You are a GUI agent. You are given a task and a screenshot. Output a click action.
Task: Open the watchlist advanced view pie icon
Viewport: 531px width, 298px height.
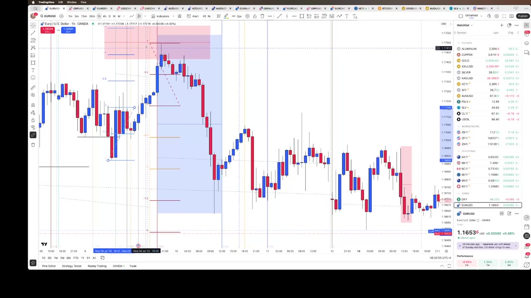coord(509,25)
